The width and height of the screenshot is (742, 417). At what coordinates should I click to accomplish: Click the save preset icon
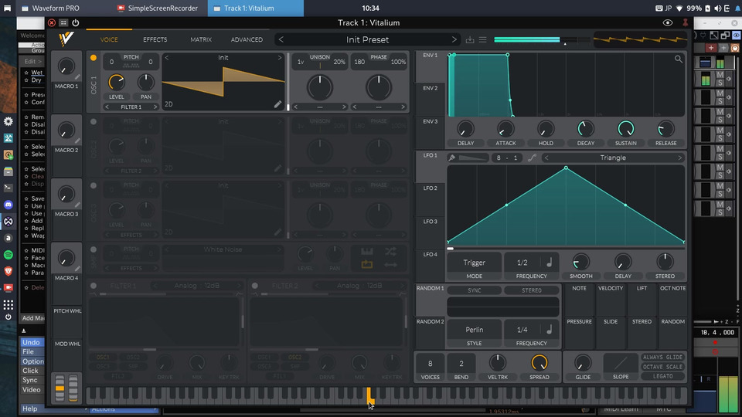pos(469,39)
